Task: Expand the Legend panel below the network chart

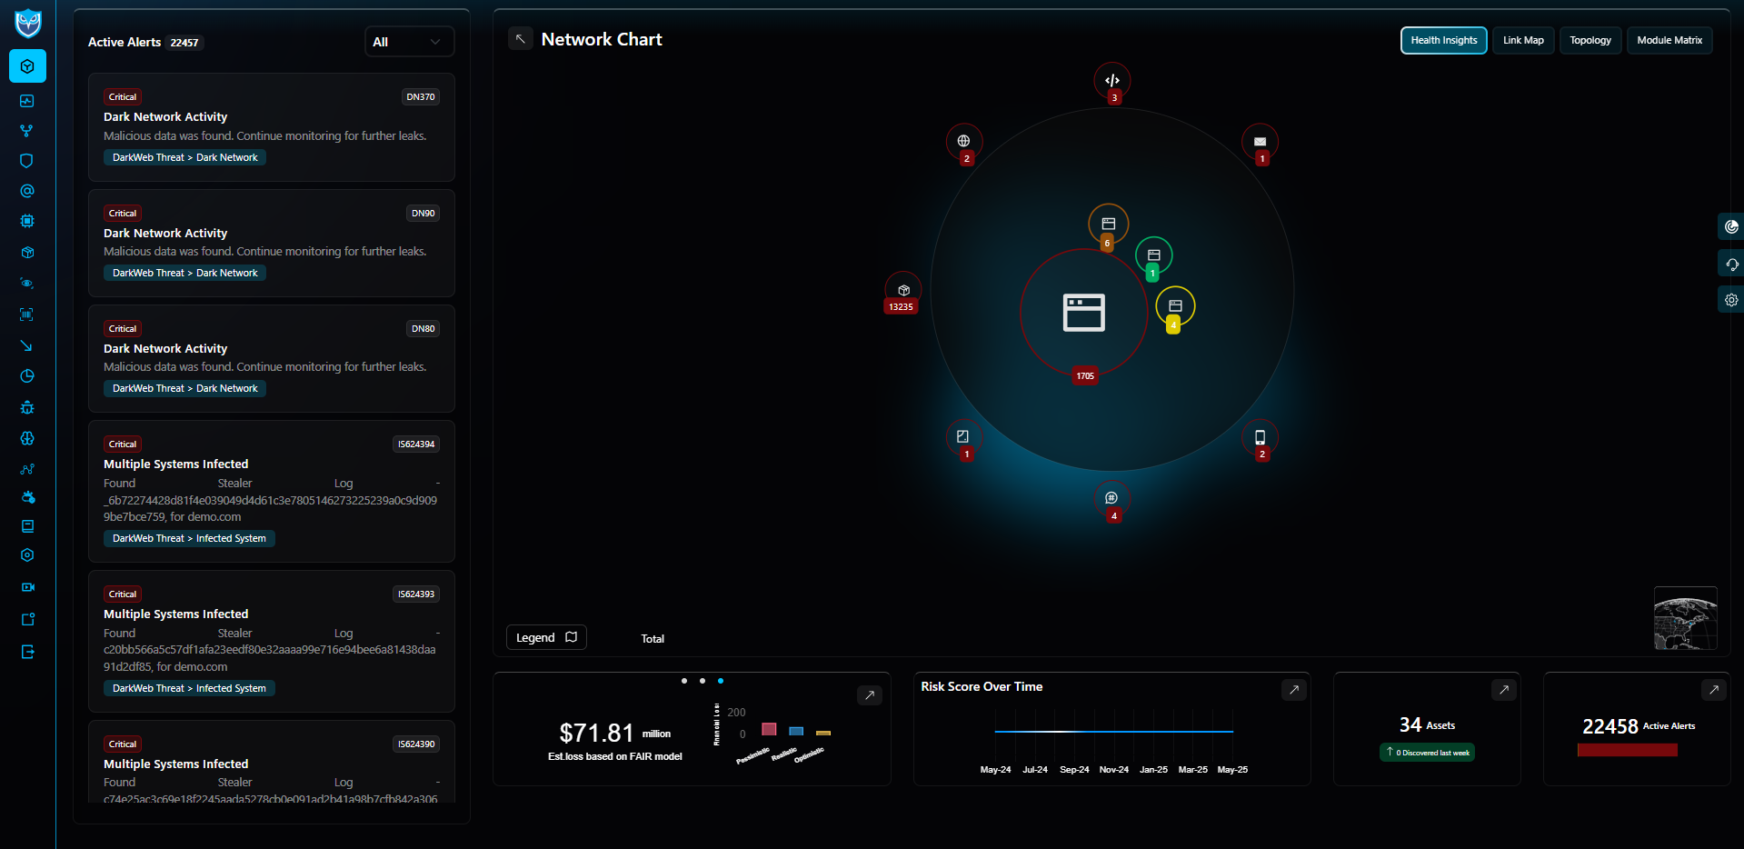Action: 545,637
